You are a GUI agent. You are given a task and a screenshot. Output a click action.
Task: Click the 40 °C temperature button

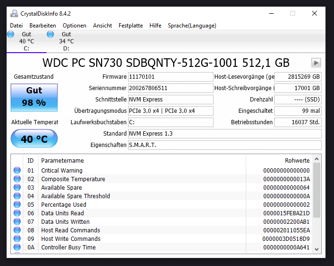(x=34, y=138)
